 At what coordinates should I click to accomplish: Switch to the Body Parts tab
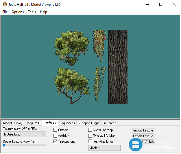pyautogui.click(x=33, y=123)
